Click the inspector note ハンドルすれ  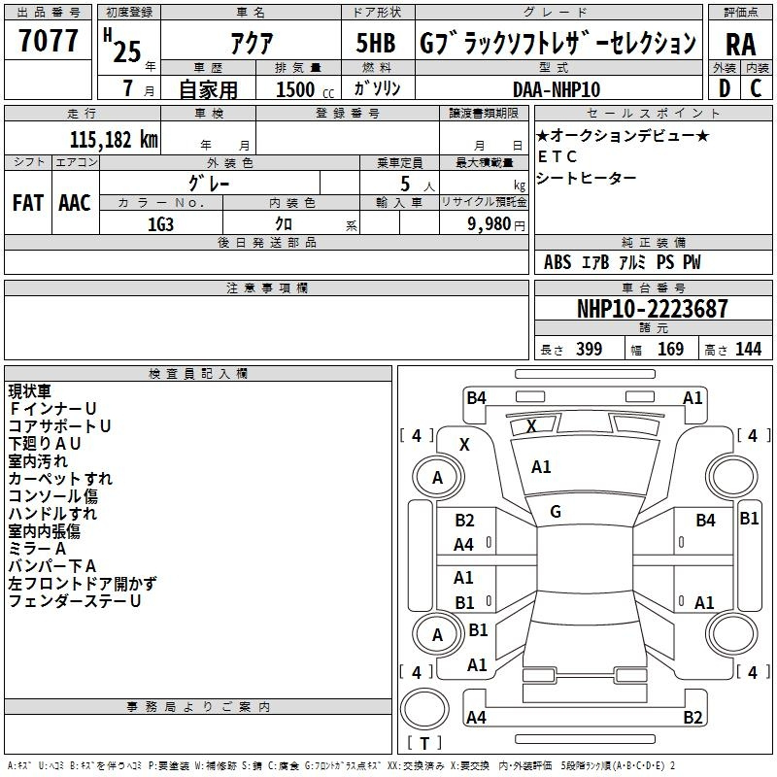point(52,514)
